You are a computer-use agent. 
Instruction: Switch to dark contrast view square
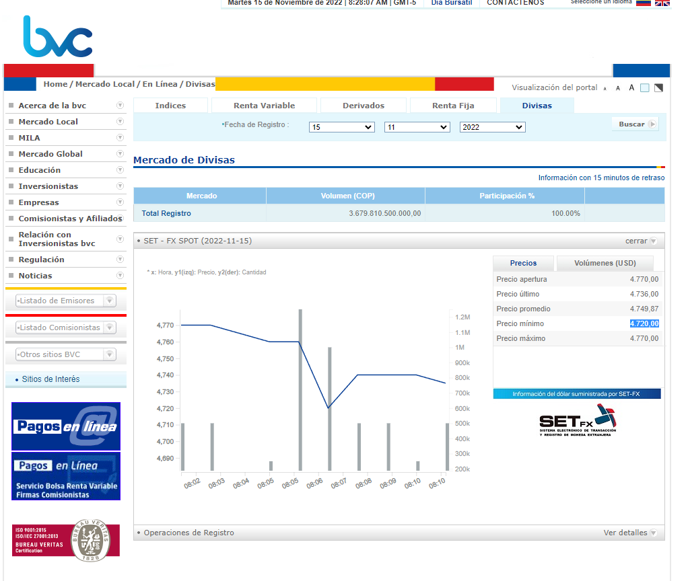point(658,87)
